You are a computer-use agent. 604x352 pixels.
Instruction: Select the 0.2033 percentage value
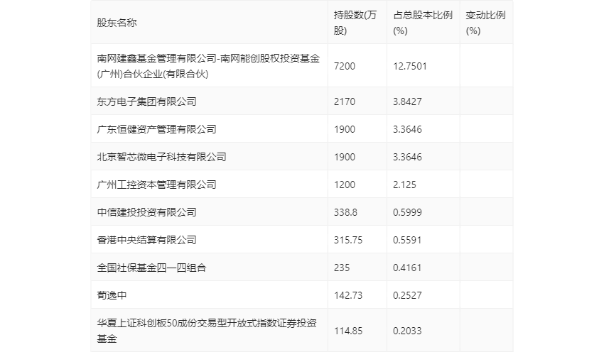pos(407,331)
